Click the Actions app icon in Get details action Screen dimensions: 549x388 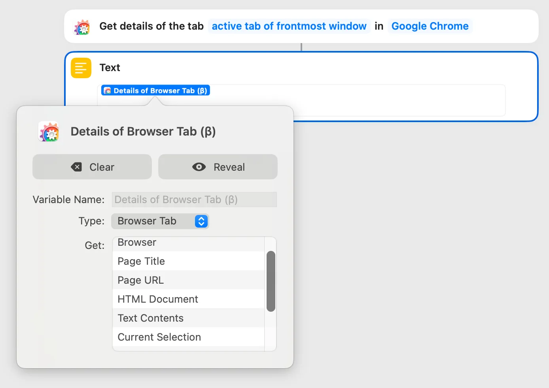coord(82,27)
